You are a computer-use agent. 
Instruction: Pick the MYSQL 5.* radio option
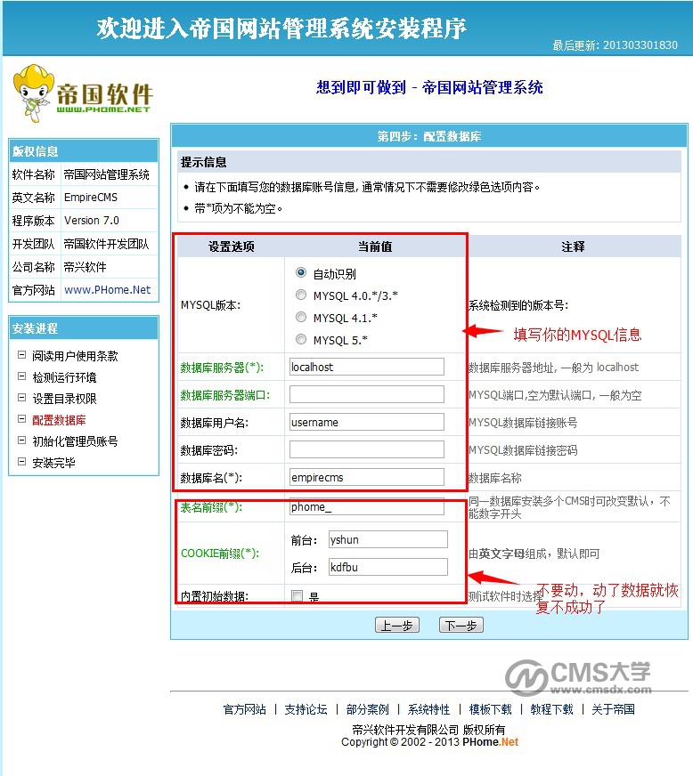point(301,339)
